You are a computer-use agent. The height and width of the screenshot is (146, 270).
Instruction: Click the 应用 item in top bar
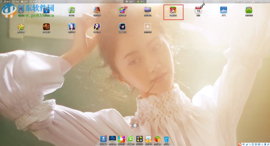point(25,2)
